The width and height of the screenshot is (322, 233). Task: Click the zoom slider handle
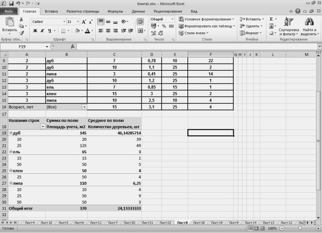click(300, 228)
